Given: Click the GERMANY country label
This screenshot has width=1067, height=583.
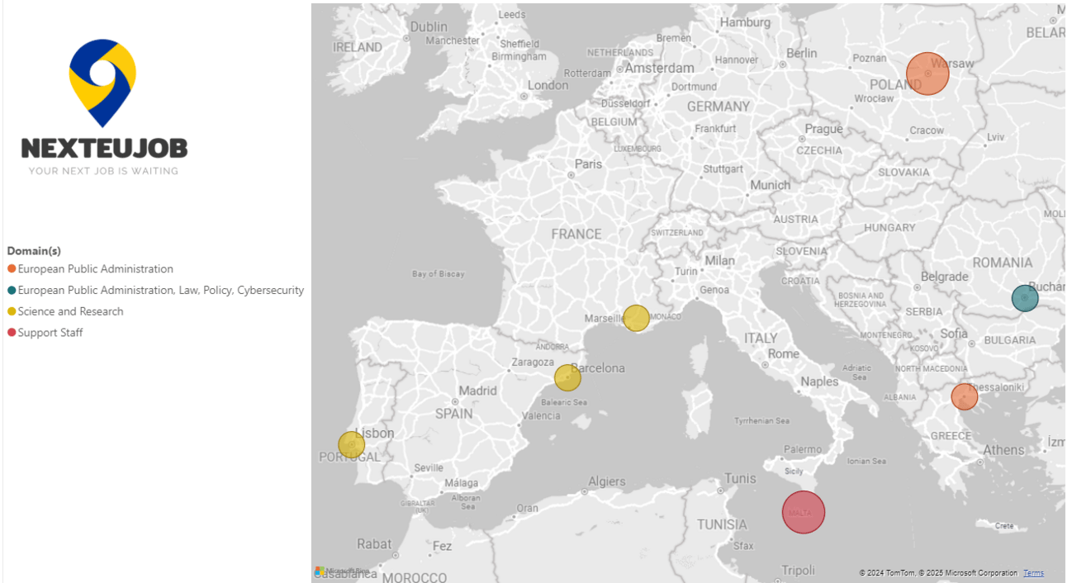Looking at the screenshot, I should pyautogui.click(x=718, y=107).
